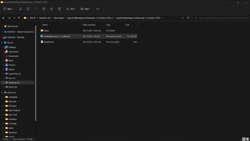
Task: Expand the FFOutput folder node
Action: tap(4, 106)
